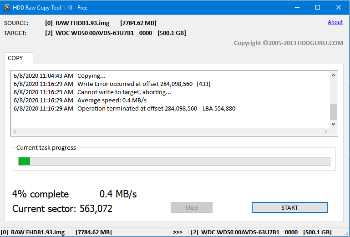The width and height of the screenshot is (350, 237).
Task: Click status bar target 'WDC WD50' entry
Action: pos(261,232)
